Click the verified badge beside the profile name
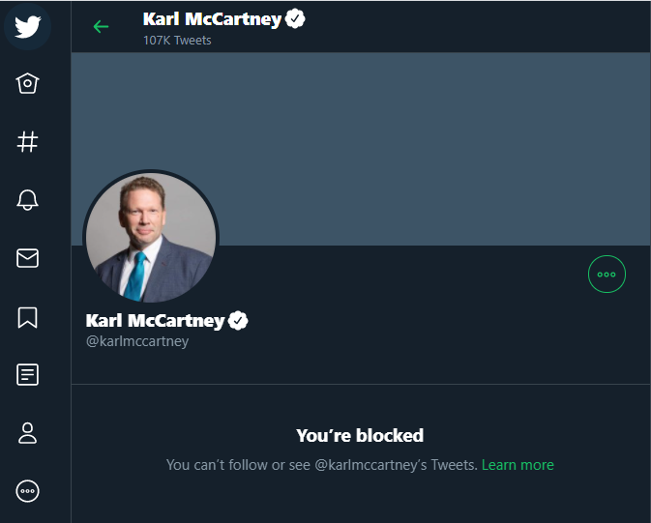The height and width of the screenshot is (523, 651). [x=238, y=320]
